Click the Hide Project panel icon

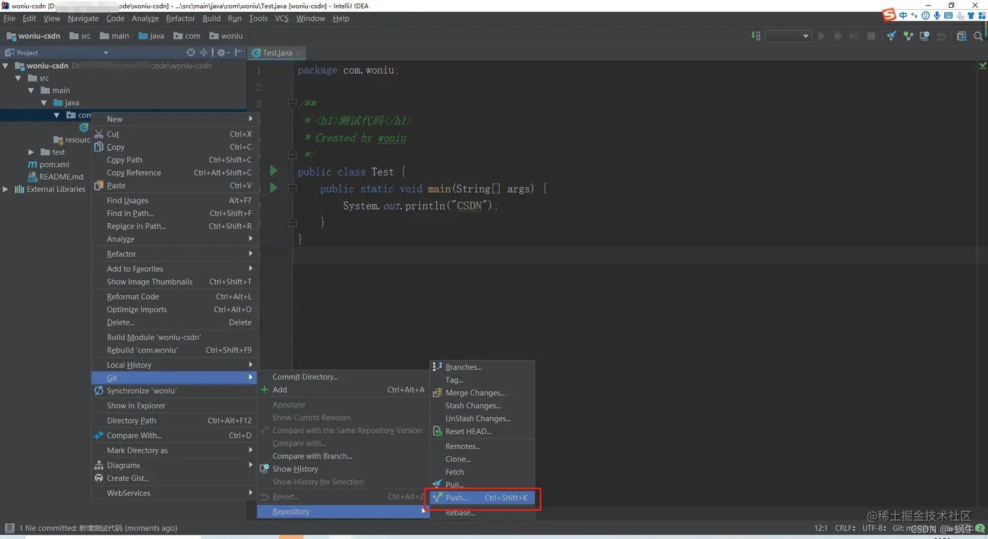239,52
